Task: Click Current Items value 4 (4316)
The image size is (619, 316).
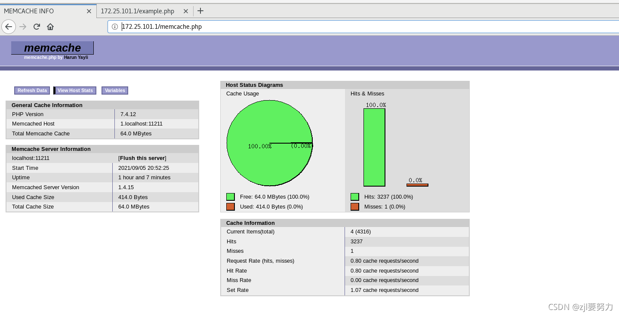Action: (360, 232)
